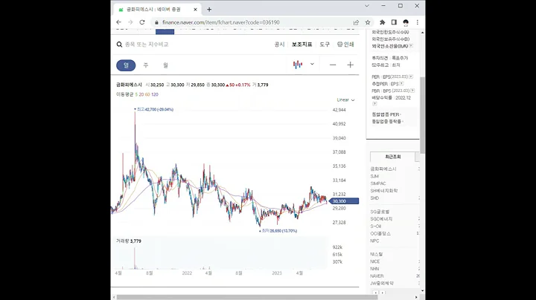Open the Chrome three-dot menu

click(x=418, y=22)
